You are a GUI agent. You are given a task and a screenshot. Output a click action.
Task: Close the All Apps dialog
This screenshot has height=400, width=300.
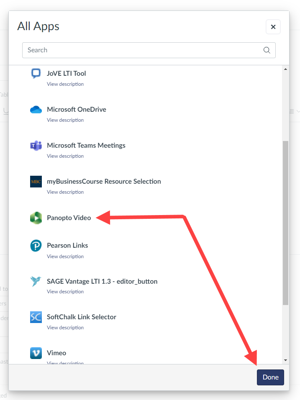[x=273, y=27]
